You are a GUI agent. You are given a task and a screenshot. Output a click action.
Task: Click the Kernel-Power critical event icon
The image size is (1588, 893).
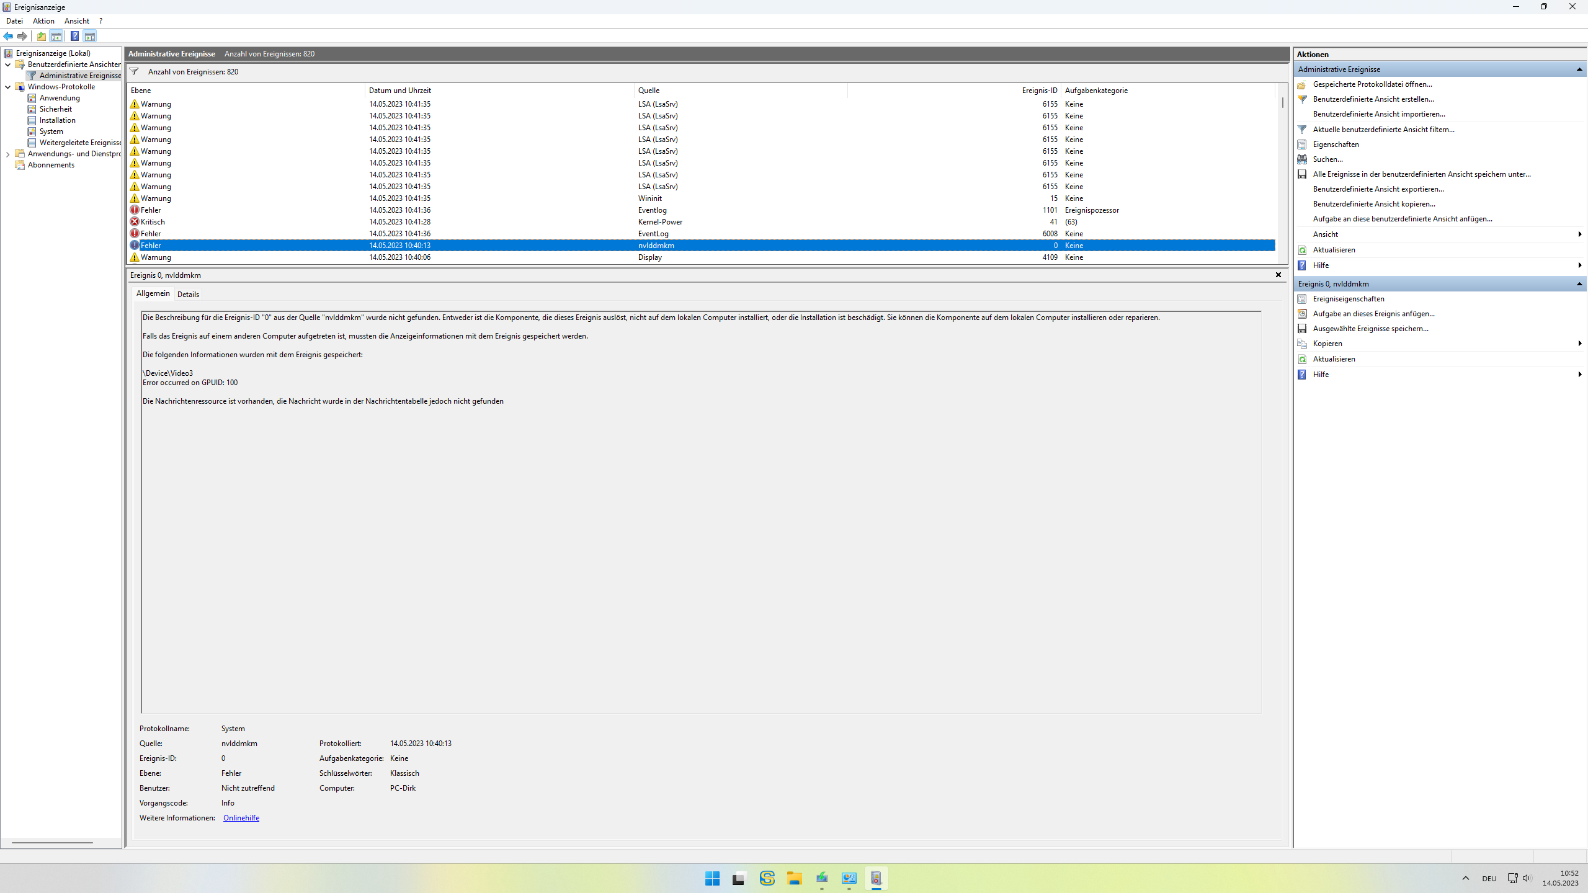(135, 222)
